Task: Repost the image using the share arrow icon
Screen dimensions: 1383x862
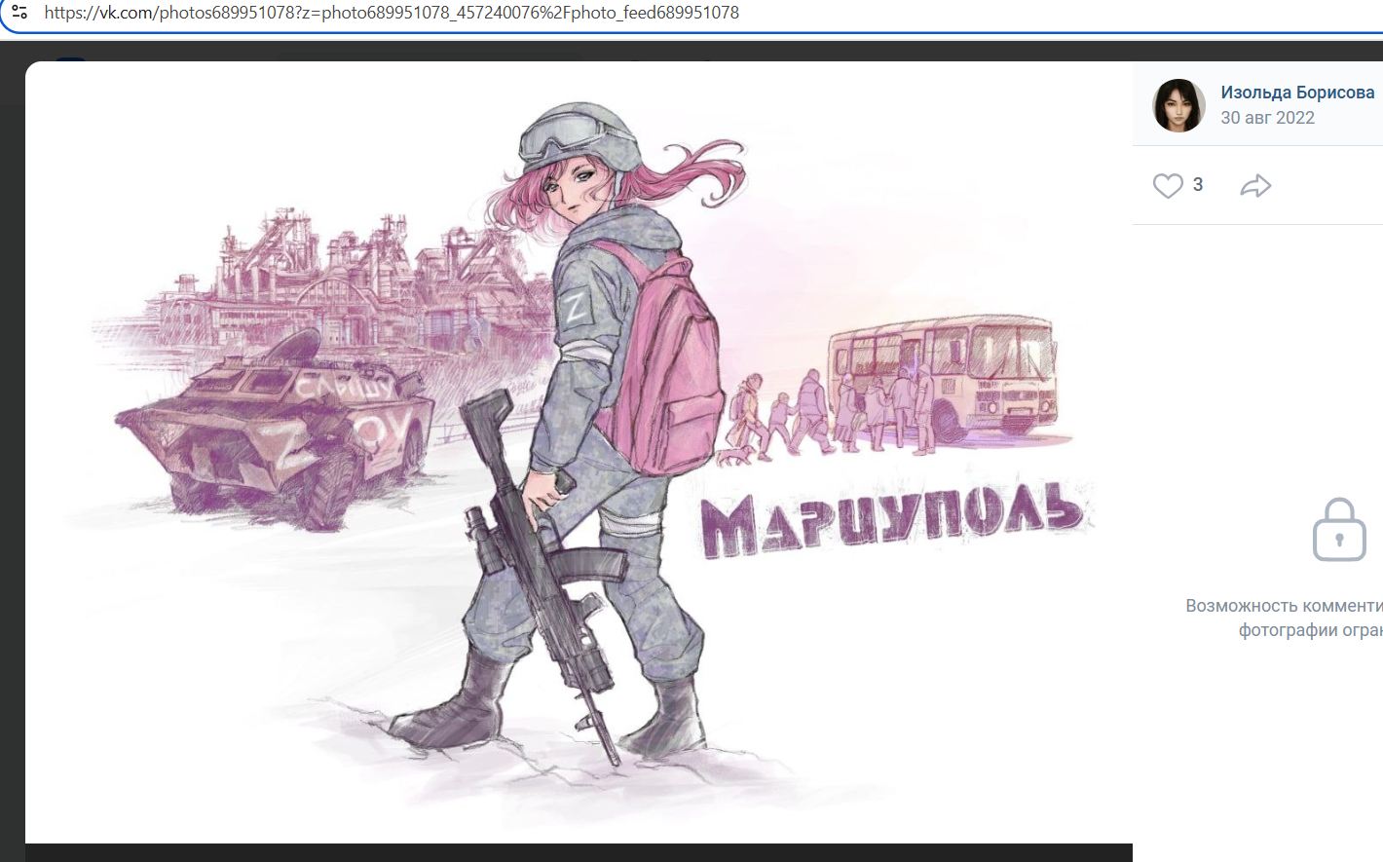Action: [1255, 185]
